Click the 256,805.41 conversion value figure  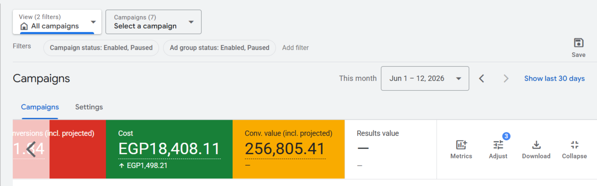point(285,149)
